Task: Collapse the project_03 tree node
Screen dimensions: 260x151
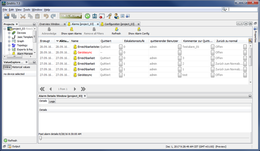Action: click(5, 29)
